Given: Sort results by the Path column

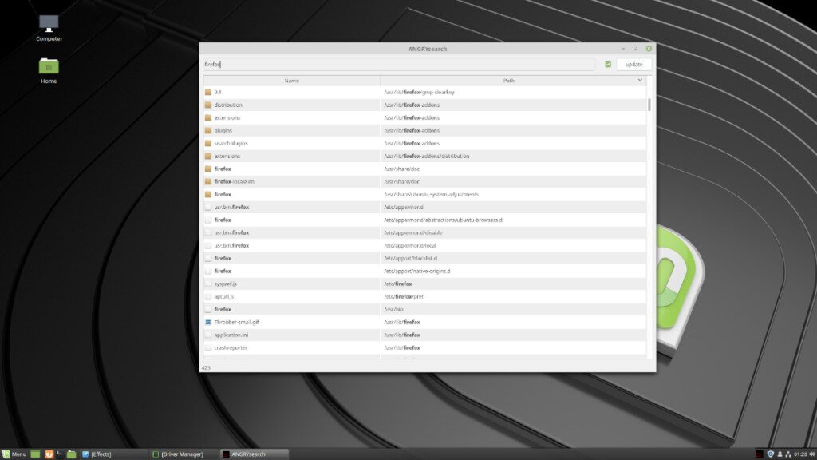Looking at the screenshot, I should (507, 80).
